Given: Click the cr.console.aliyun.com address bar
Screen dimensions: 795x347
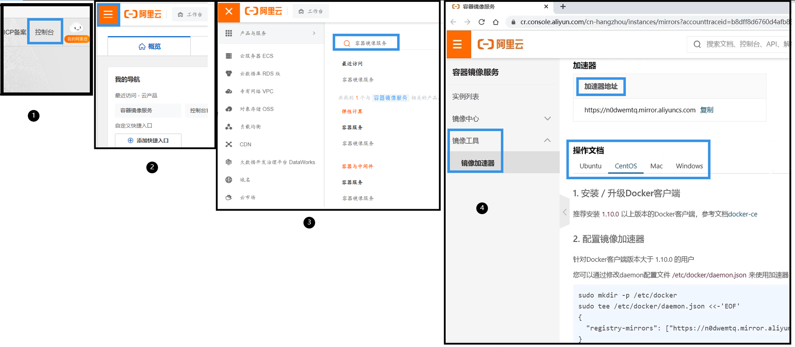Looking at the screenshot, I should tap(649, 22).
